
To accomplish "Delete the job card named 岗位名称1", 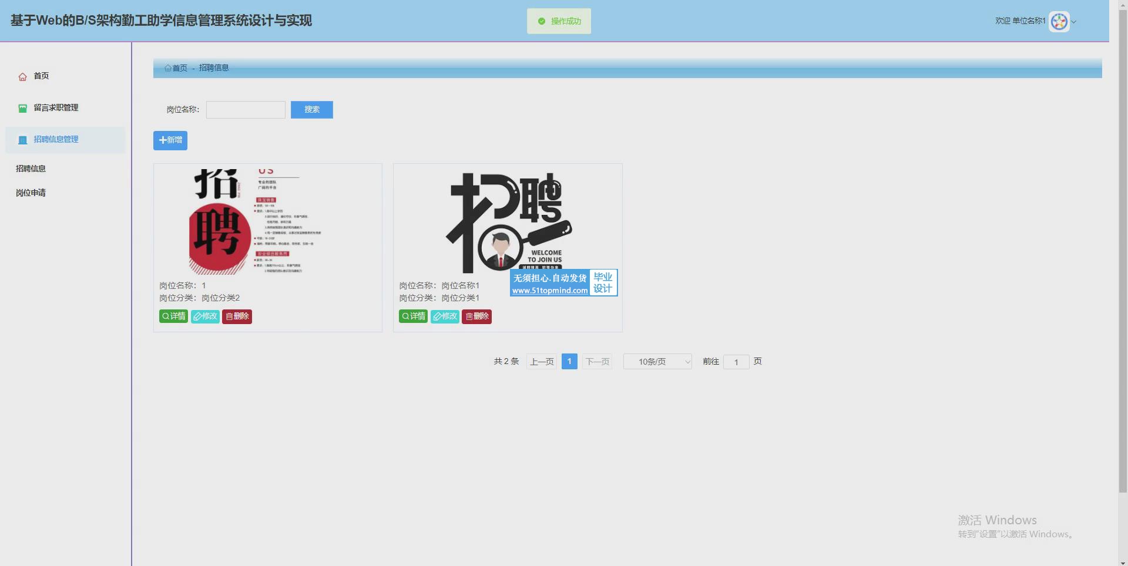I will (x=476, y=316).
